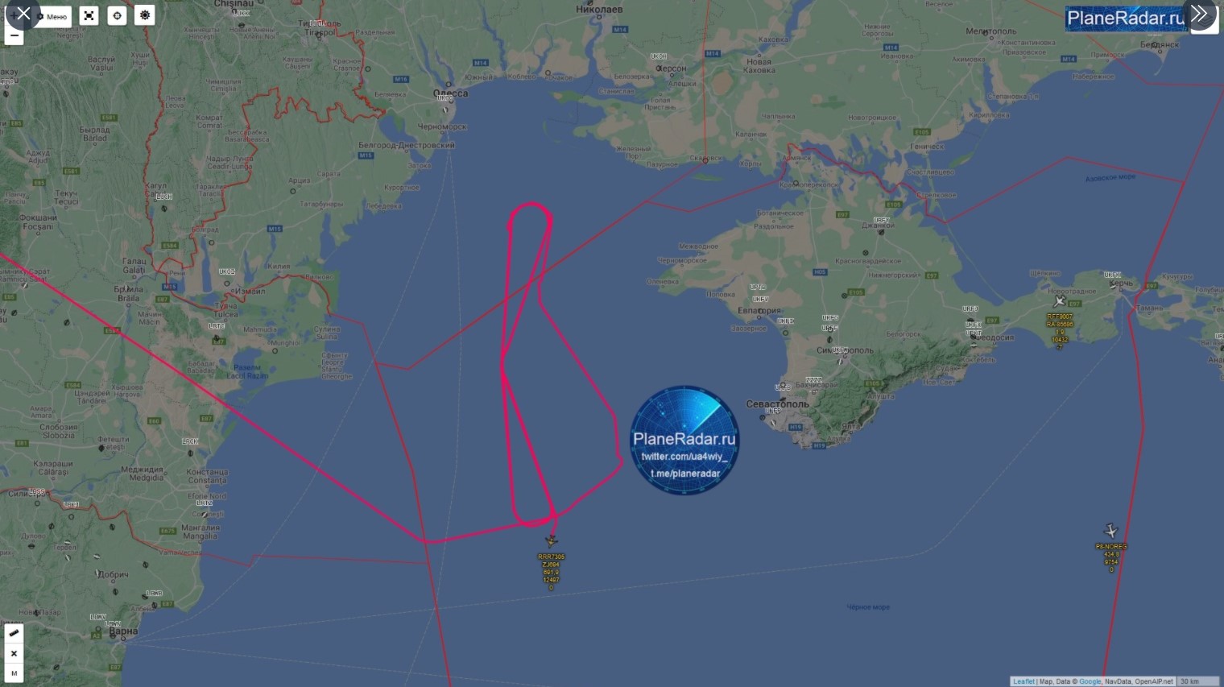The height and width of the screenshot is (687, 1224).
Task: Select the white aircraft PS-NOREG
Action: pyautogui.click(x=1110, y=531)
